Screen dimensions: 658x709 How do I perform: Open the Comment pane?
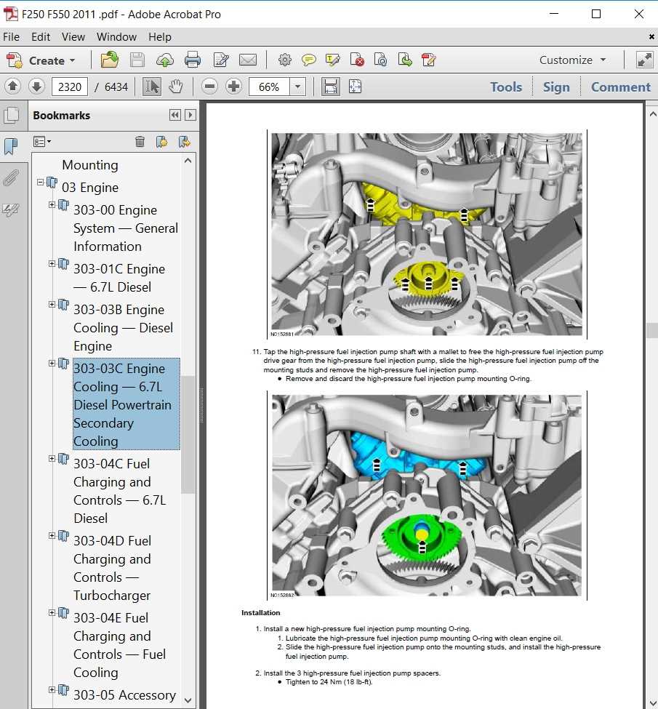[620, 87]
